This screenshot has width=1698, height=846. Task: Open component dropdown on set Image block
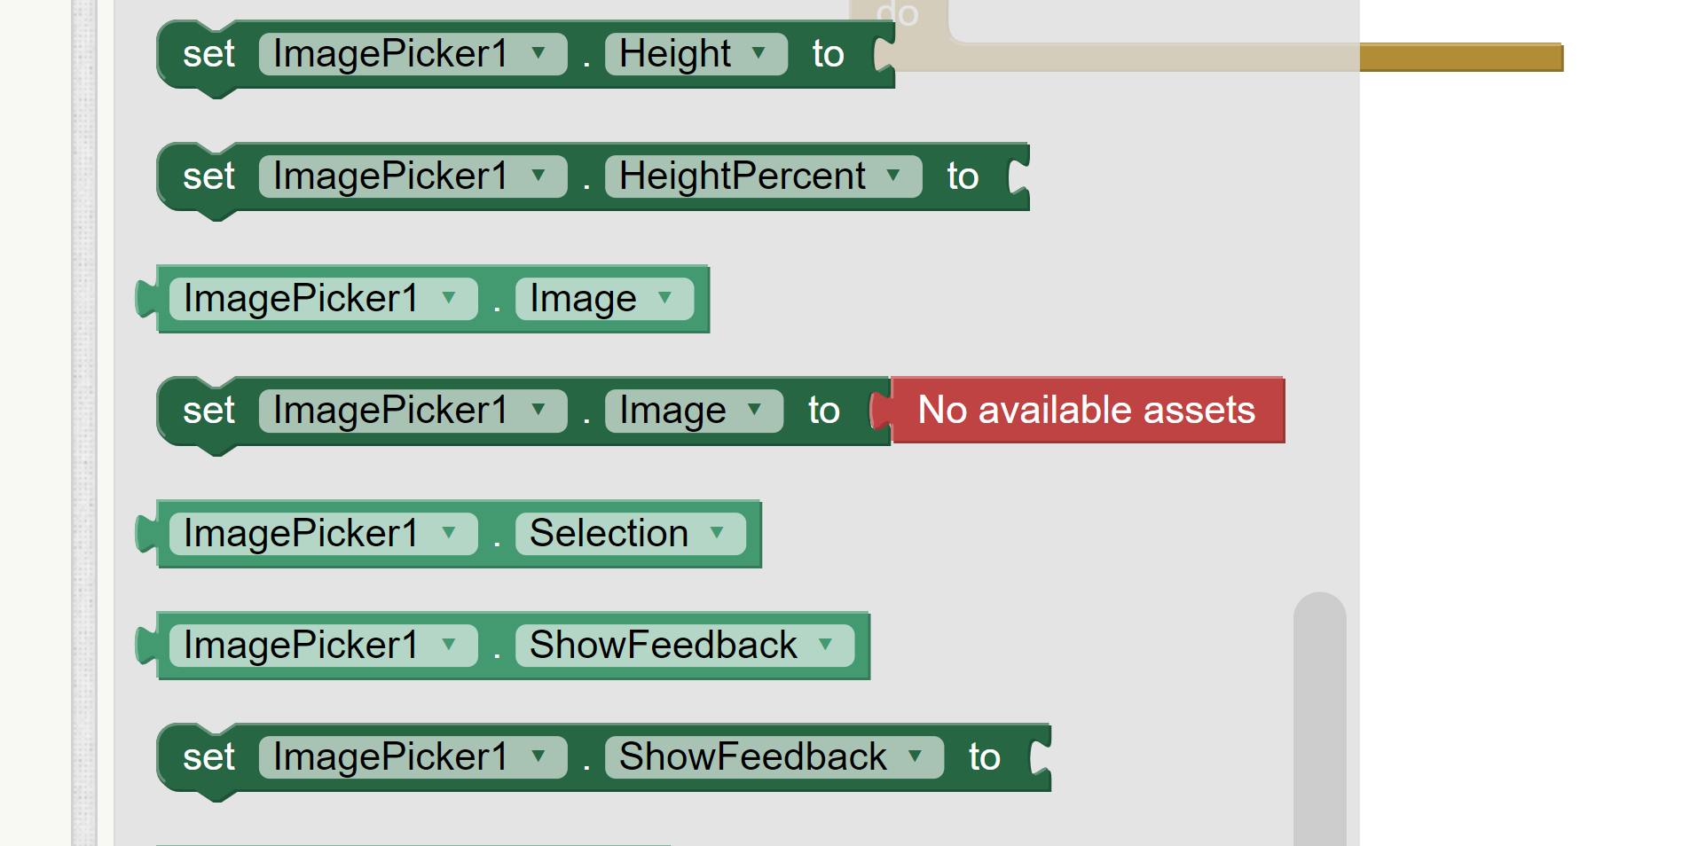413,411
